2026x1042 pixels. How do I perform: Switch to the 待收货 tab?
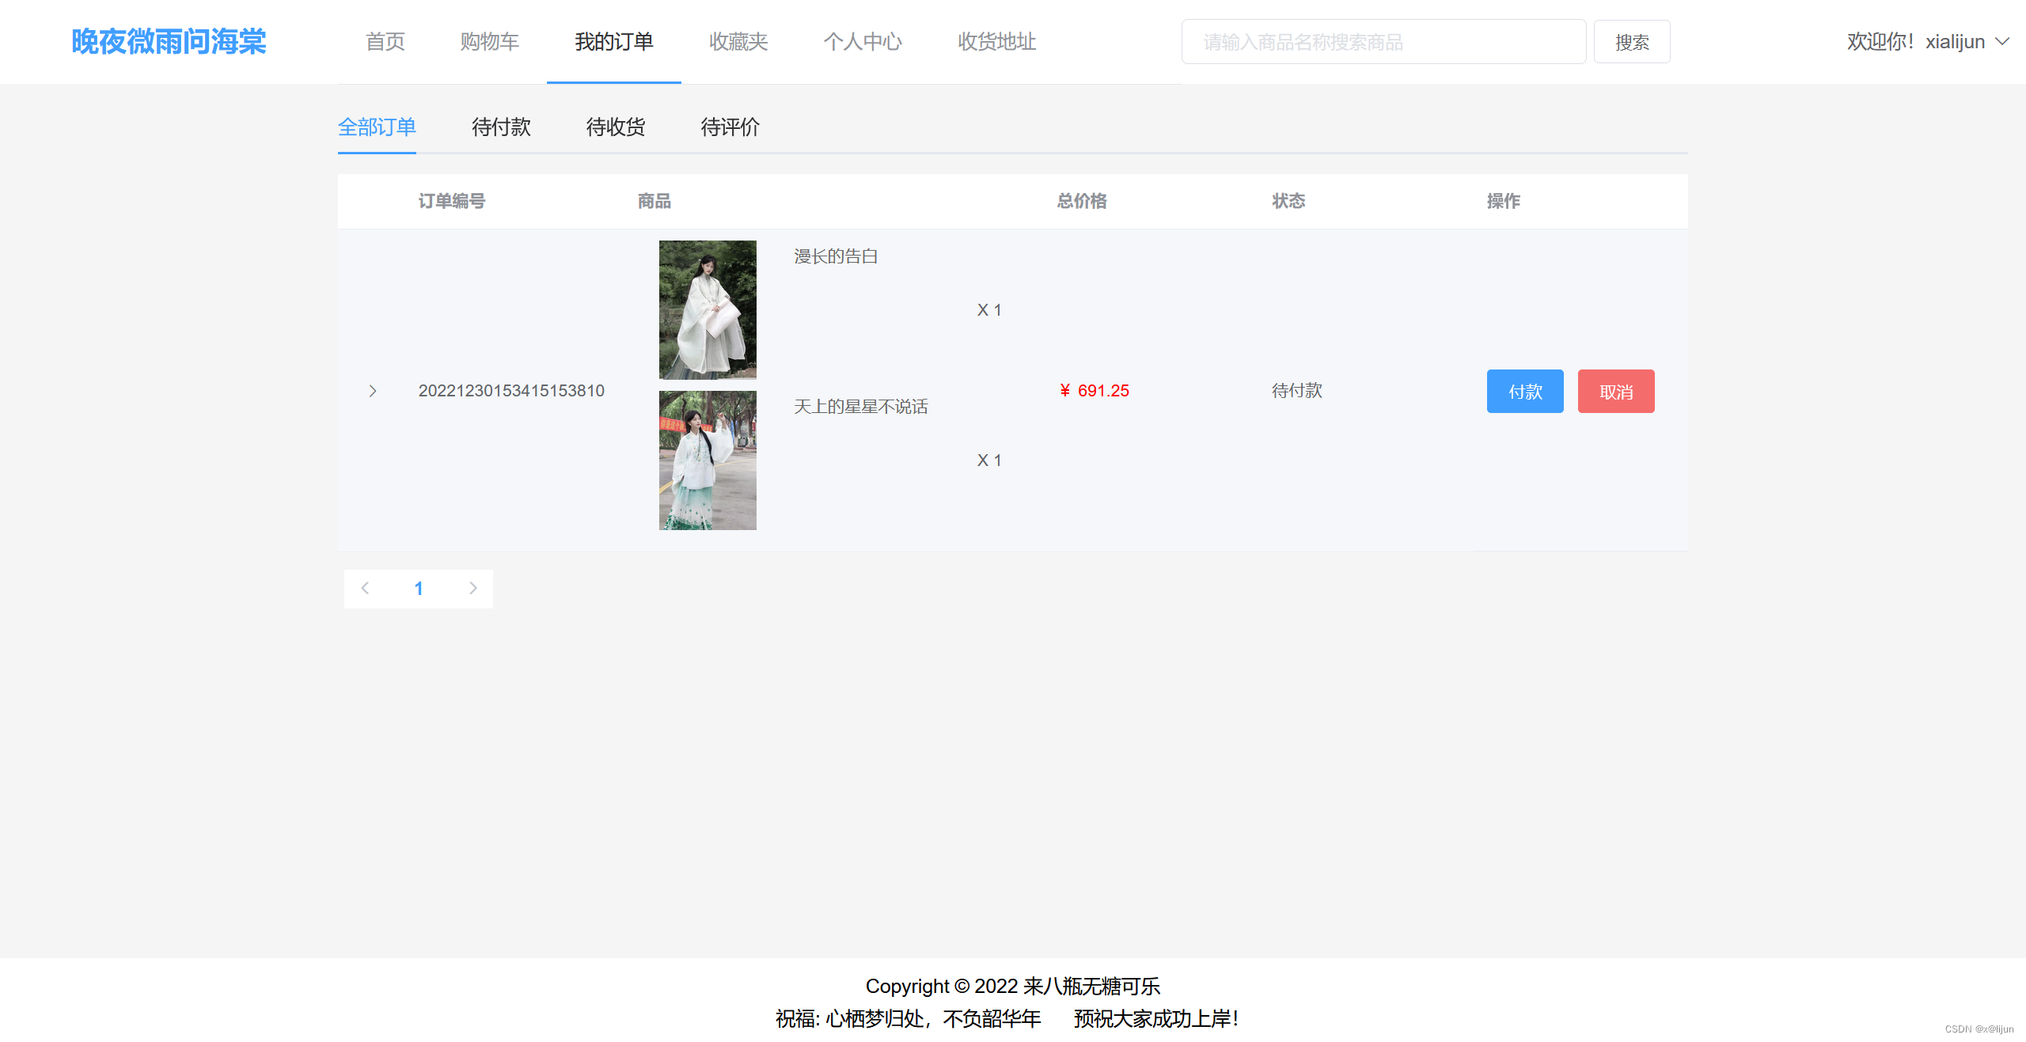tap(616, 127)
